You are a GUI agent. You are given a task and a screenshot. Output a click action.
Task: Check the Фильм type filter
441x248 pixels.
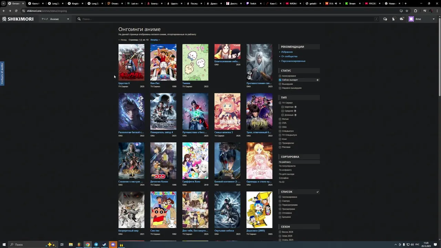280,119
